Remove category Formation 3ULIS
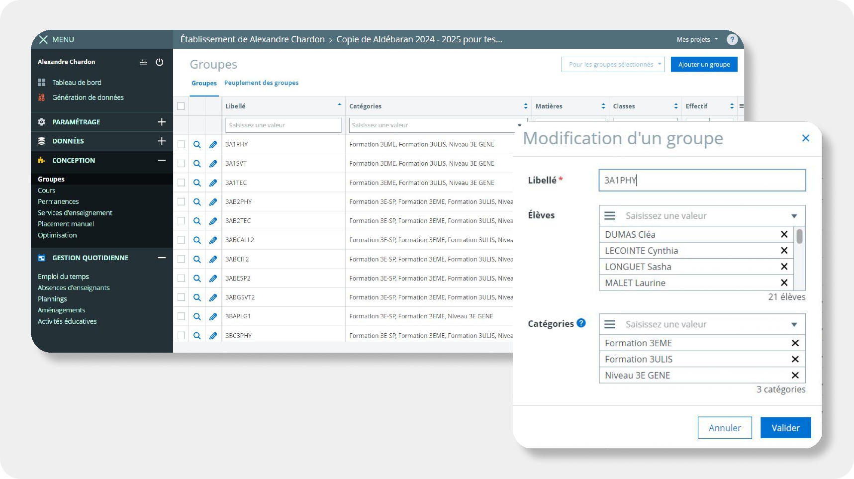Image resolution: width=854 pixels, height=479 pixels. pyautogui.click(x=795, y=359)
